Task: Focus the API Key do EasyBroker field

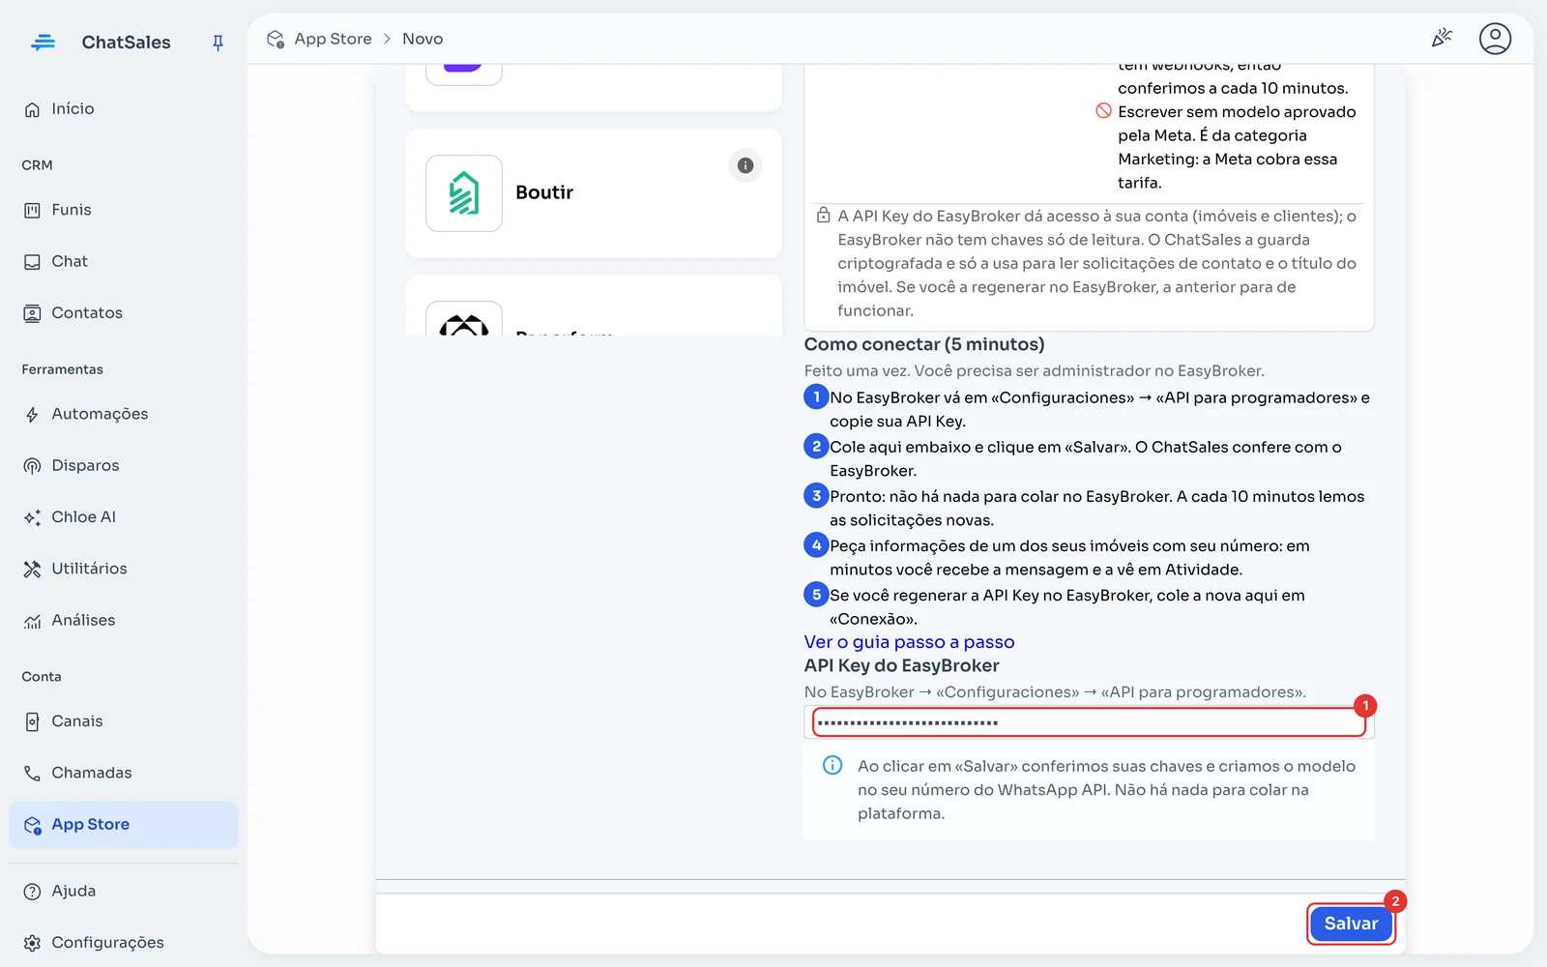Action: [1089, 722]
